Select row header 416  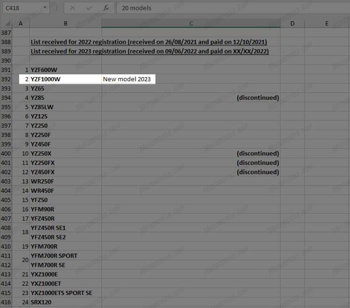[x=7, y=302]
